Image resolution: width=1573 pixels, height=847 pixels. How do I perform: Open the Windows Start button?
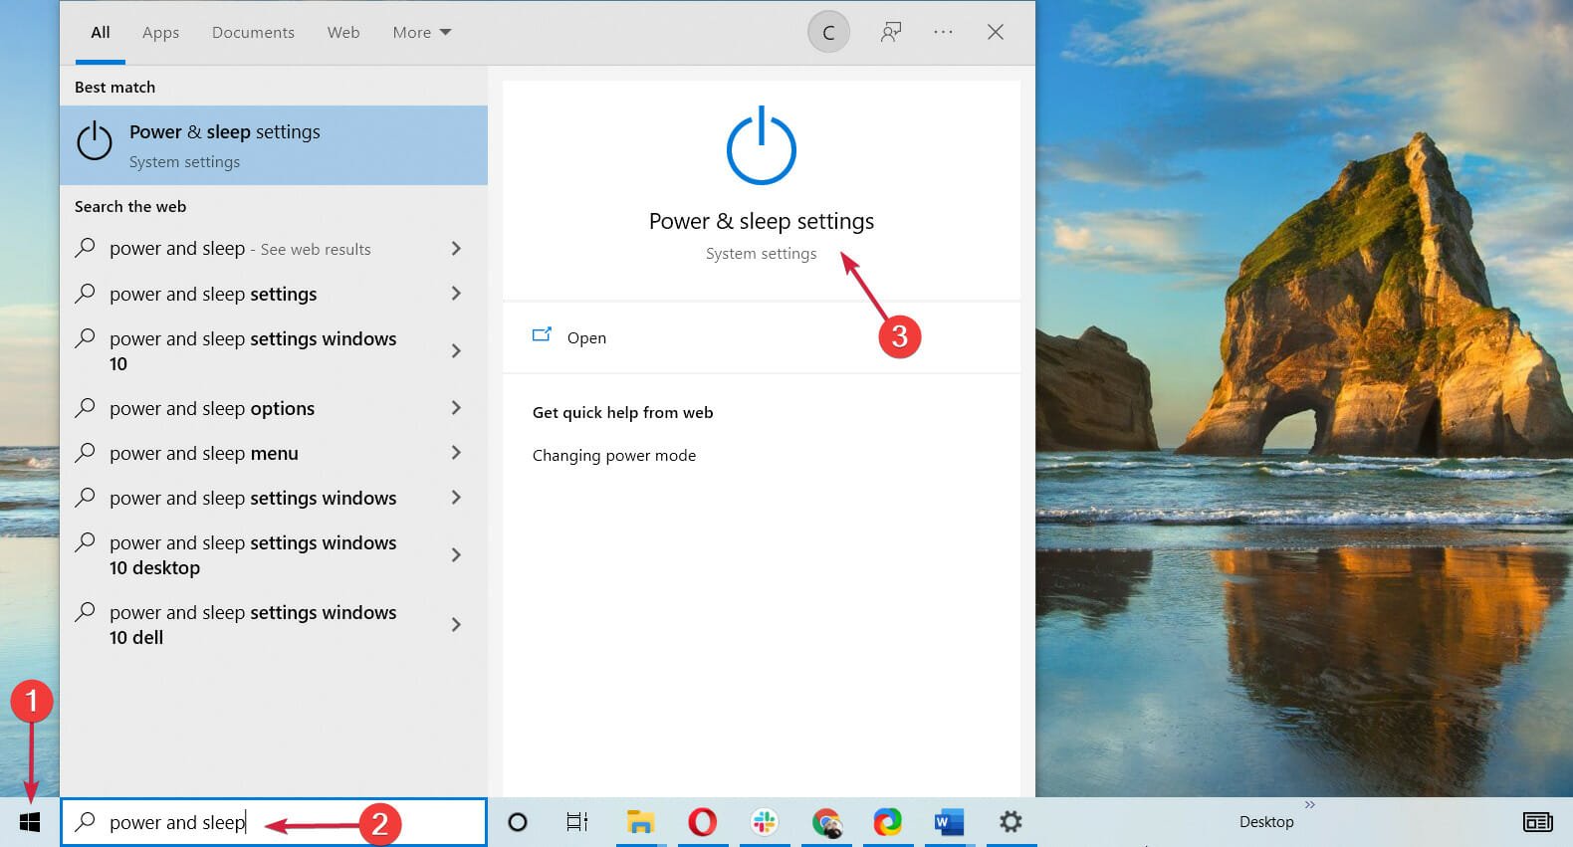coord(30,822)
